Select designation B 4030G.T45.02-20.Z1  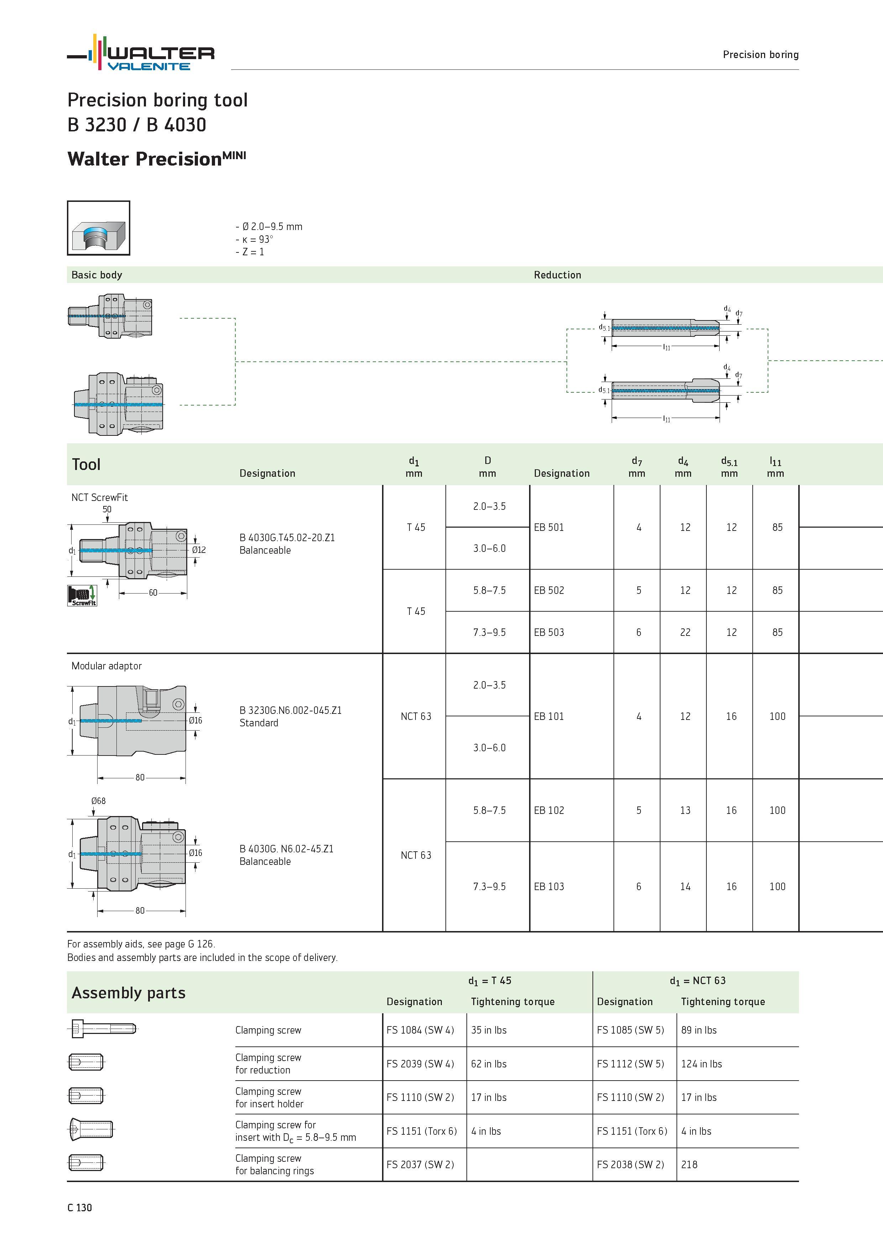(287, 538)
